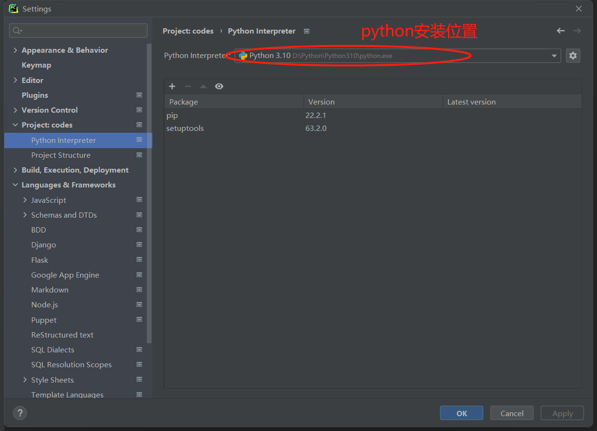Open the Python Interpreter dropdown
The height and width of the screenshot is (431, 597).
pos(554,56)
